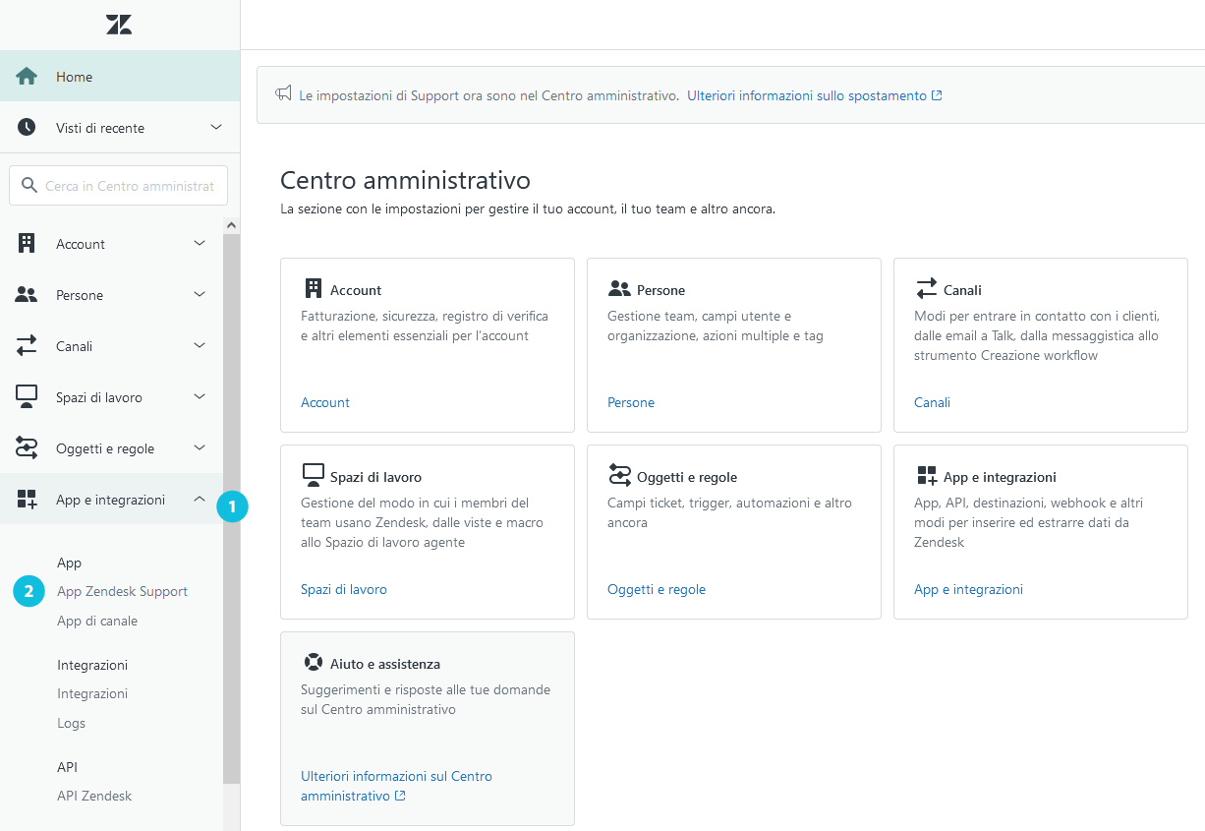Screen dimensions: 1205x831
Task: Click the 'Integrazioni' group heading in the sidebar
Action: click(92, 665)
